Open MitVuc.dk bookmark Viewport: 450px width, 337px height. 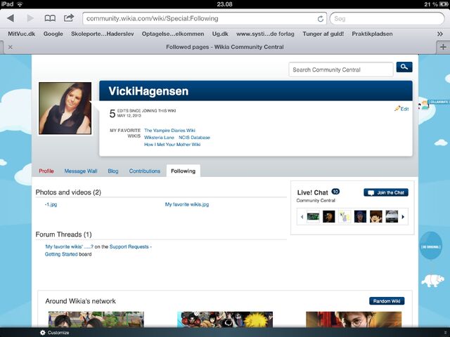(22, 34)
